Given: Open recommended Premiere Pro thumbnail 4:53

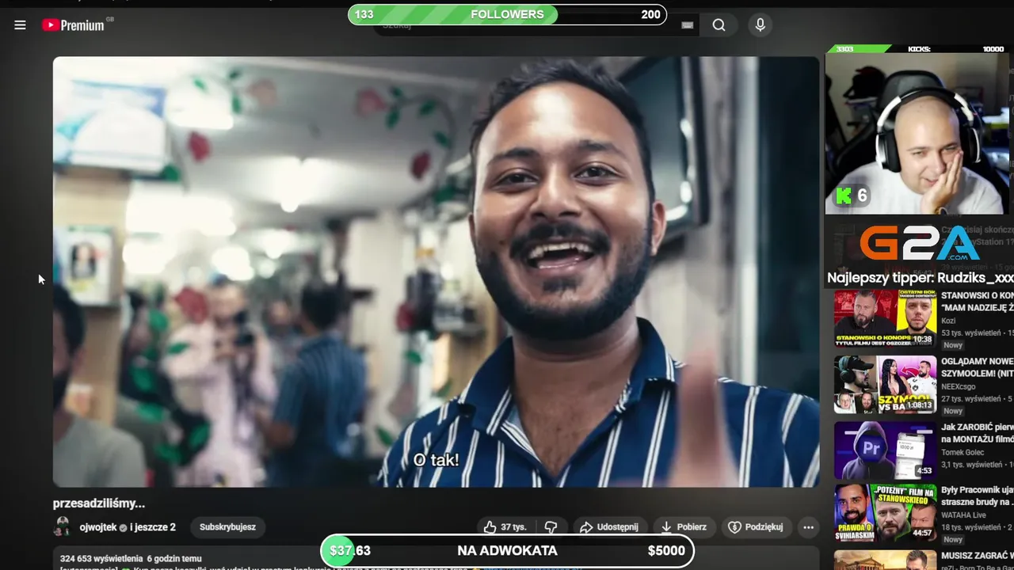Looking at the screenshot, I should tap(885, 450).
